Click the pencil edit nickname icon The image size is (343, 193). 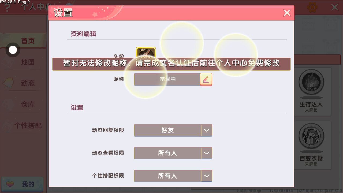(x=206, y=79)
